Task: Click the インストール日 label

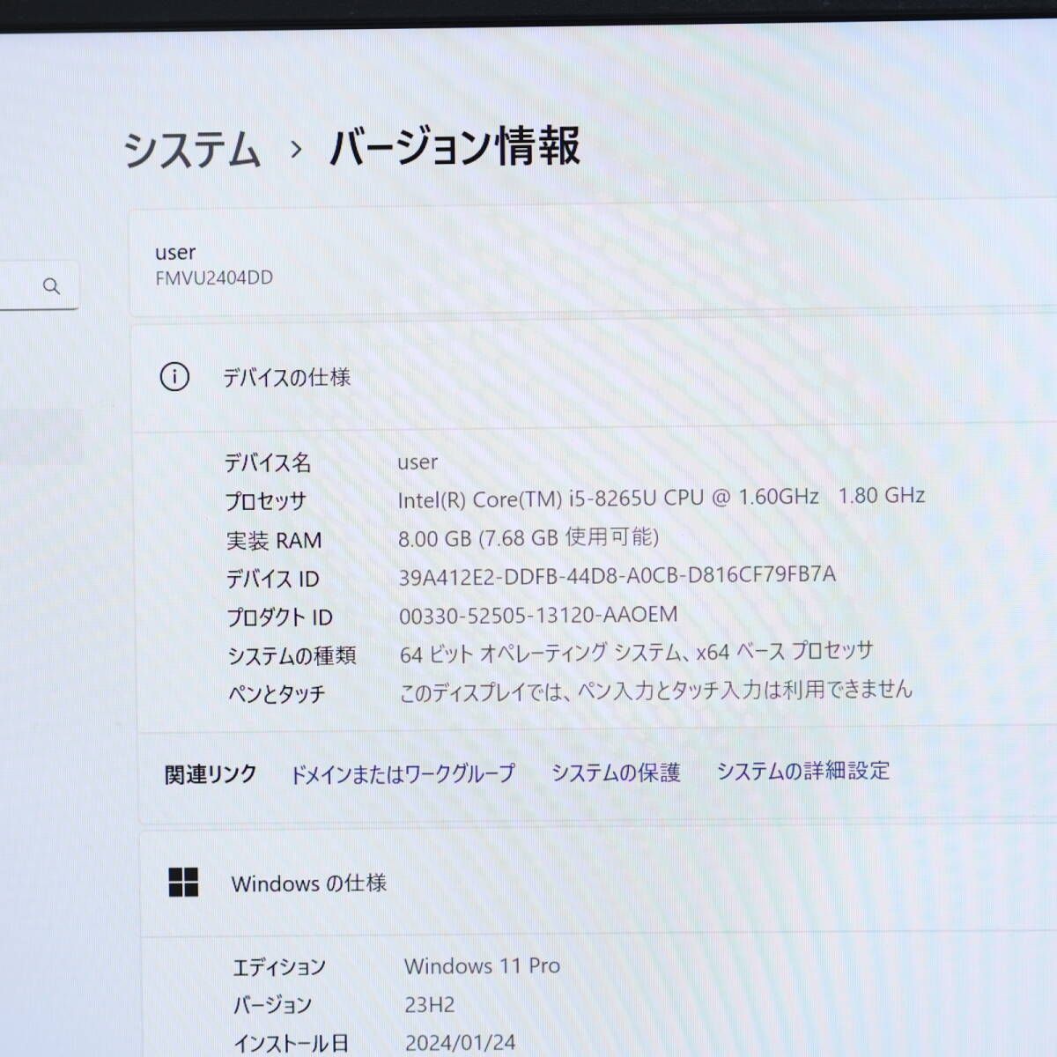Action: coord(291,1044)
